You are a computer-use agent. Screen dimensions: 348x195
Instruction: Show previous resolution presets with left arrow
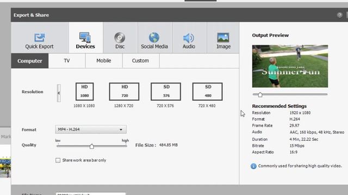pos(59,93)
